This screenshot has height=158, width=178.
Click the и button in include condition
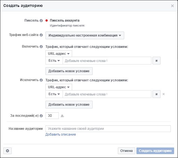pyautogui.click(x=156, y=61)
